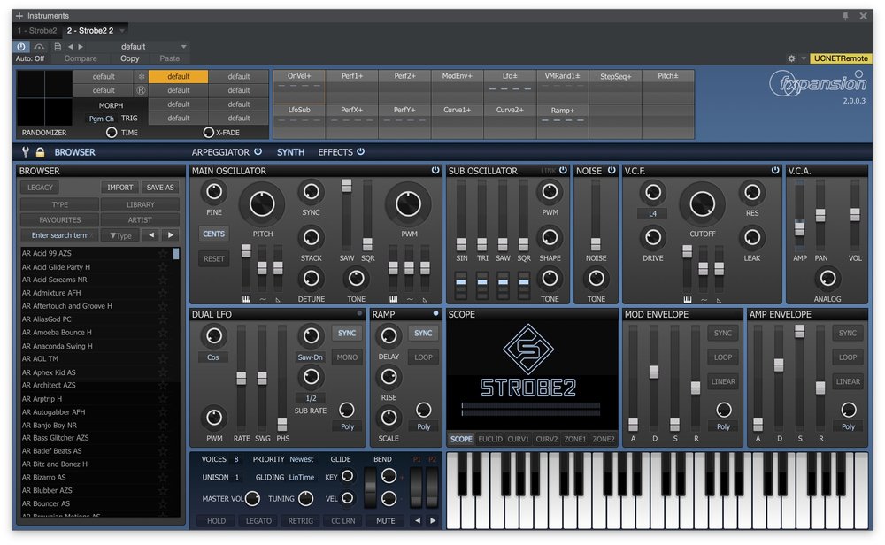Switch scope display to ZONE2 tab
Viewport: 885px width, 545px height.
(604, 439)
